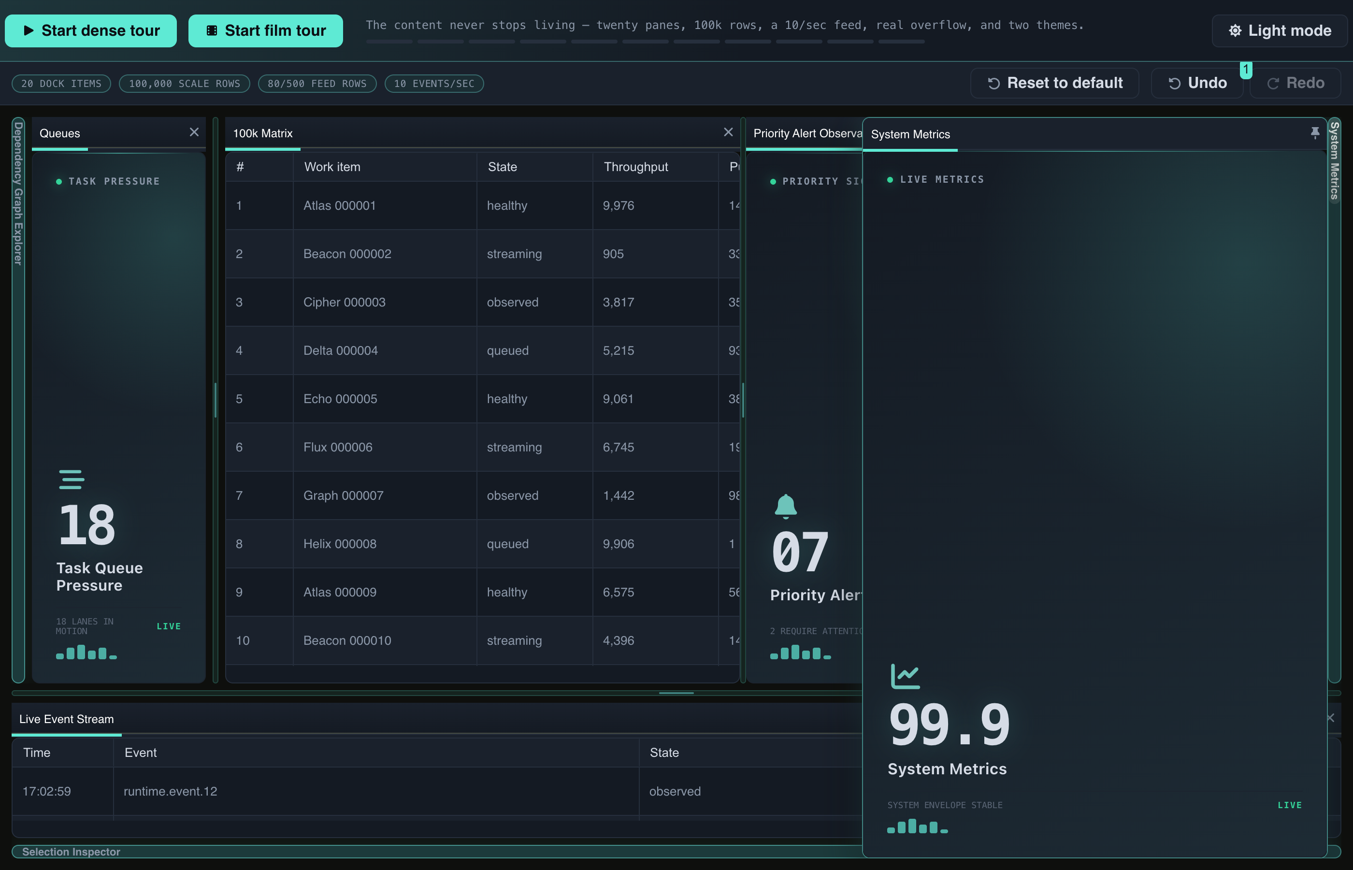Click the State header in 100k Matrix
This screenshot has height=870, width=1353.
535,167
